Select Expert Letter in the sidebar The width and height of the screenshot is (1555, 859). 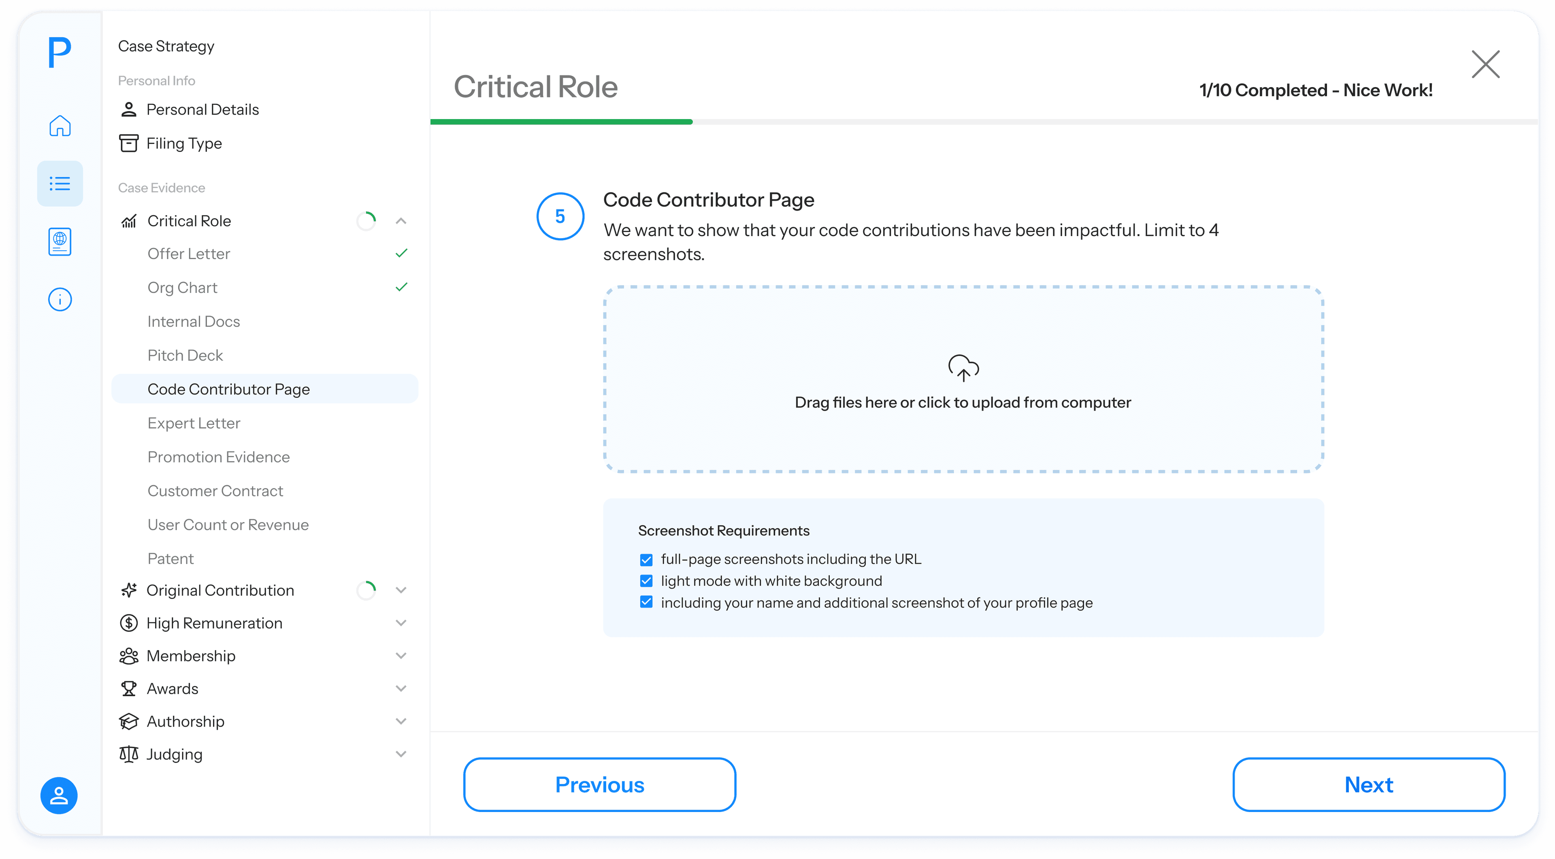(194, 422)
